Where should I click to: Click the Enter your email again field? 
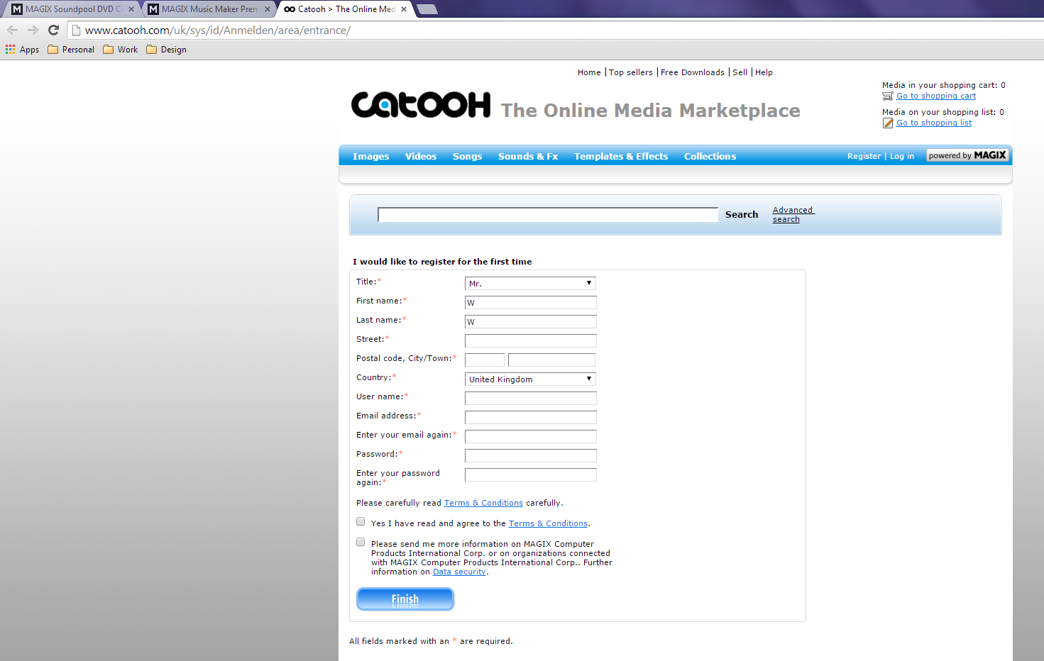click(x=531, y=436)
